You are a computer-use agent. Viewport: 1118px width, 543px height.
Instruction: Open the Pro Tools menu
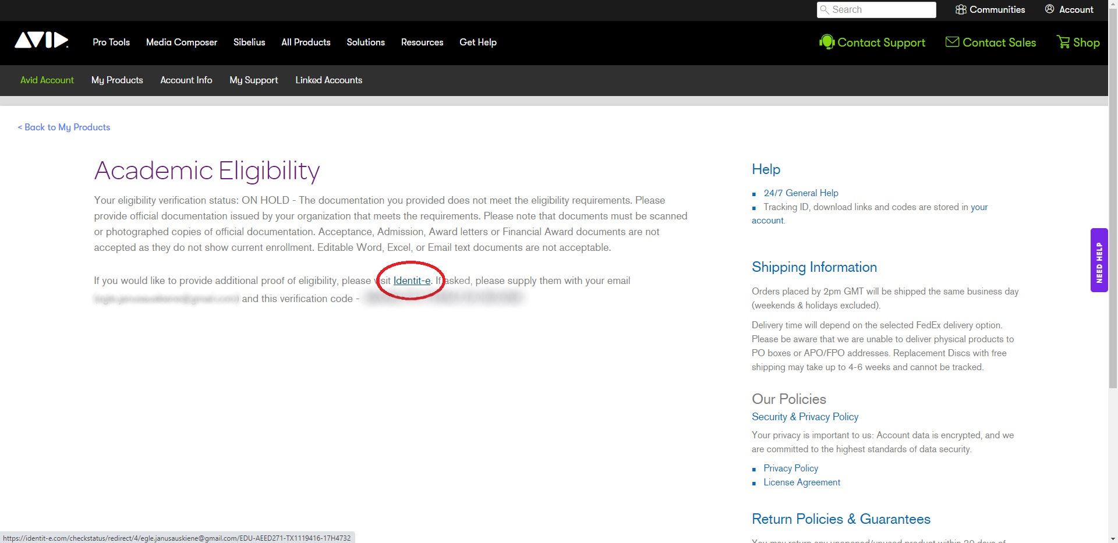[x=111, y=42]
